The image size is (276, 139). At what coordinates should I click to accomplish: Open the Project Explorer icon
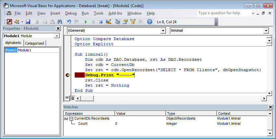[x=118, y=22]
